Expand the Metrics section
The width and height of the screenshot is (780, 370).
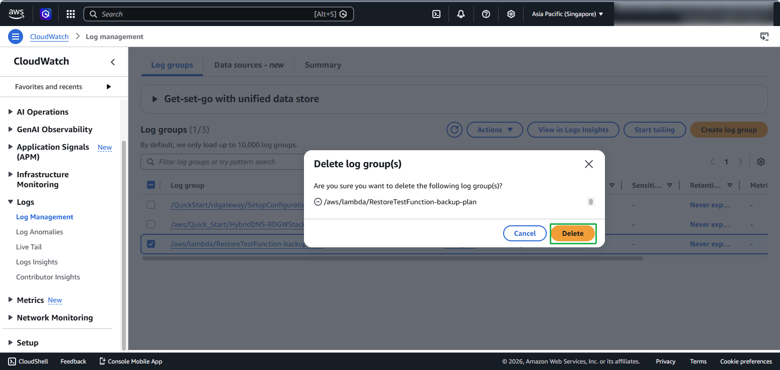click(x=11, y=300)
